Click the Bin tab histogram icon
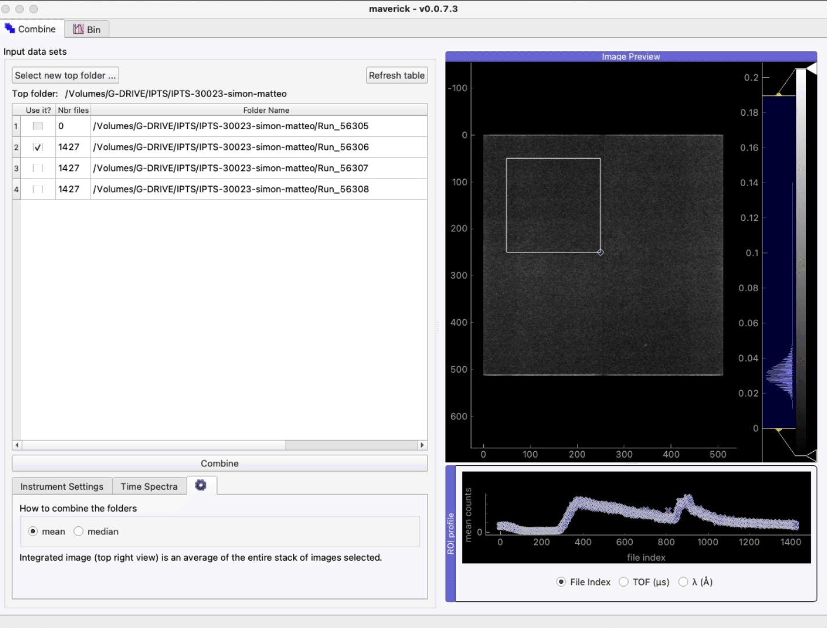Screen dimensions: 827x628 pyautogui.click(x=79, y=29)
